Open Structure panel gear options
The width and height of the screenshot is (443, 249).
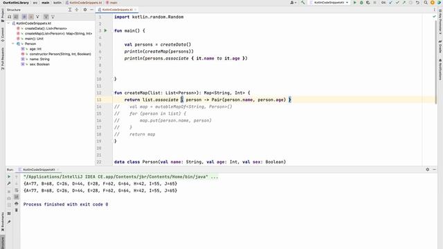coord(84,10)
